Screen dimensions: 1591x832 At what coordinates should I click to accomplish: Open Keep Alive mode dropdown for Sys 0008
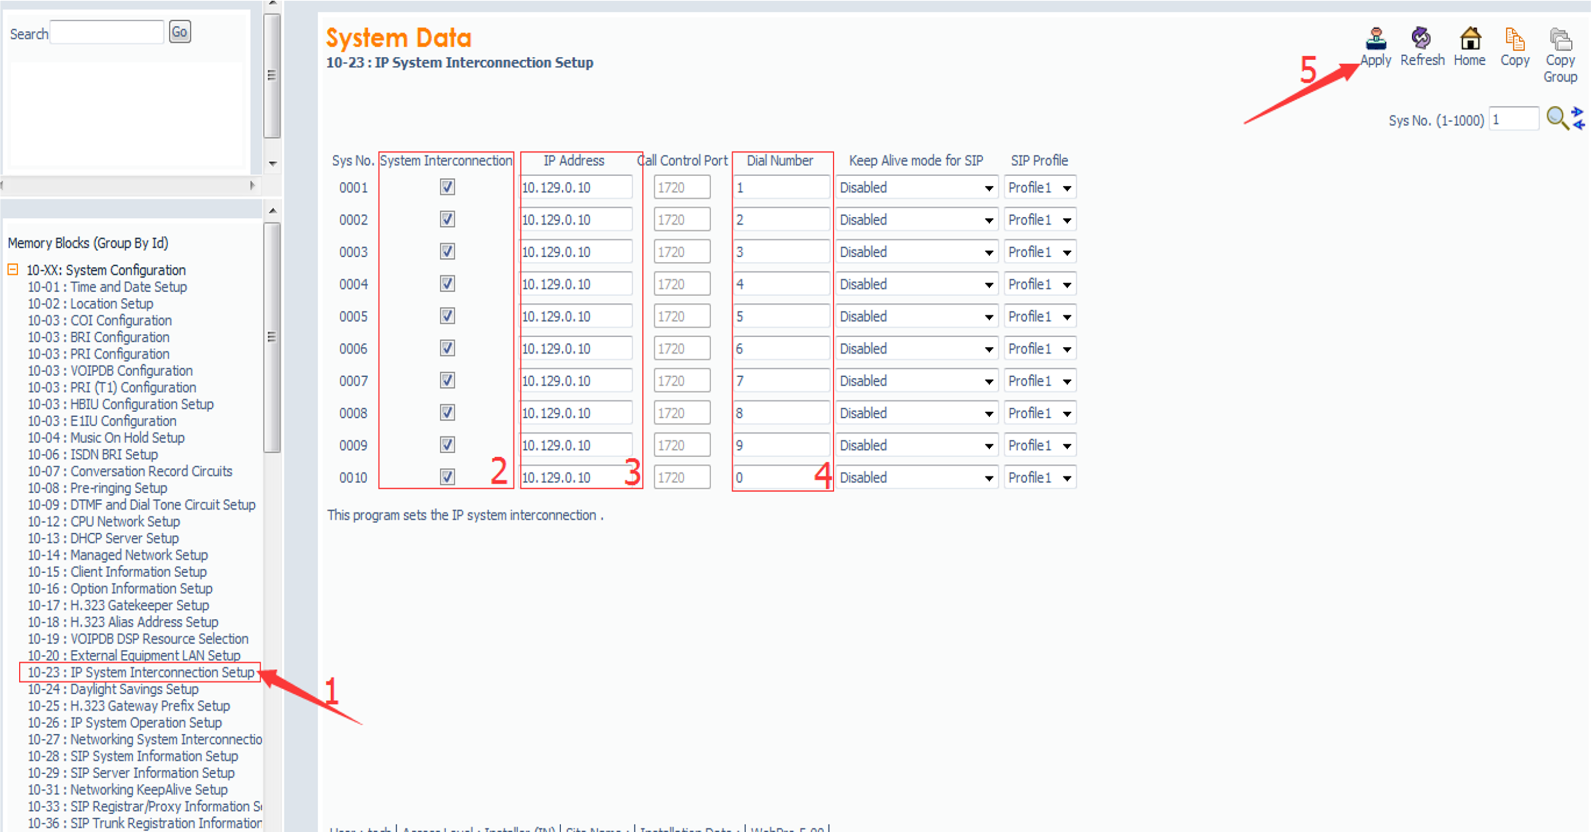[916, 413]
